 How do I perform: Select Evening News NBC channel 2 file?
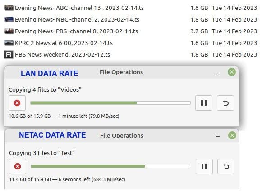pyautogui.click(x=130, y=19)
